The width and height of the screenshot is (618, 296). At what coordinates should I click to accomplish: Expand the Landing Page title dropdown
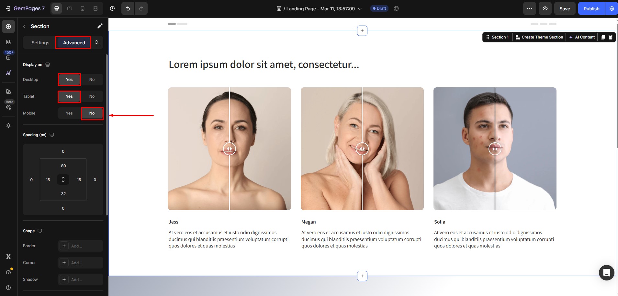tap(360, 9)
